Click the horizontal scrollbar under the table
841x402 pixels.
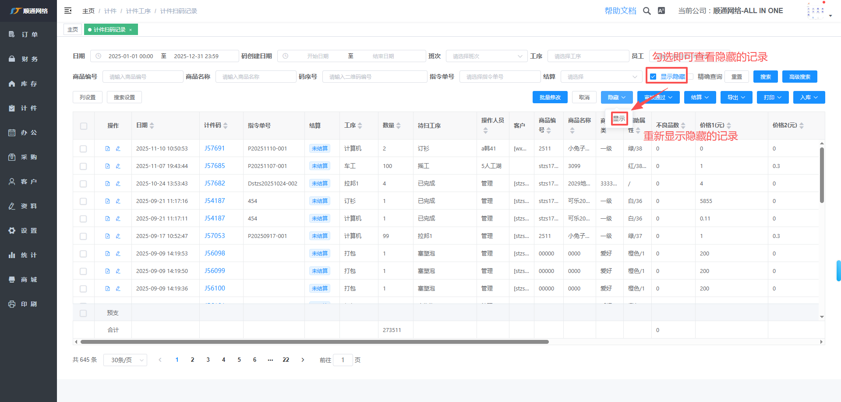314,342
